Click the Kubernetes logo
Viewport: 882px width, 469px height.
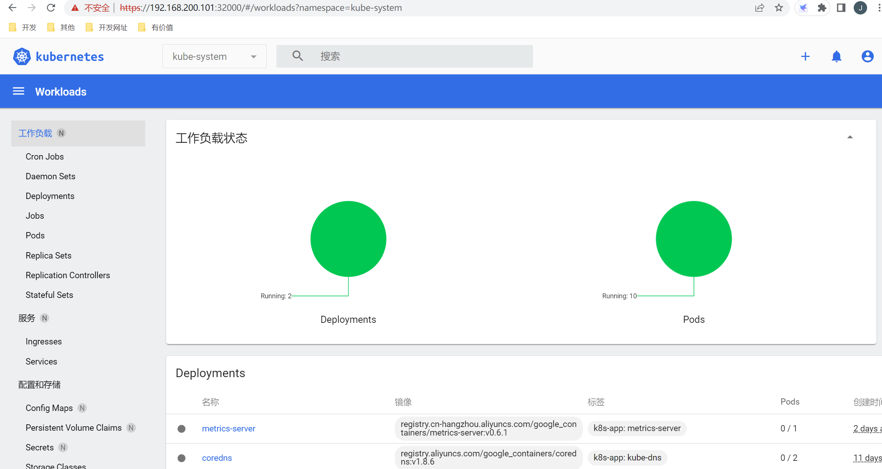click(x=58, y=57)
